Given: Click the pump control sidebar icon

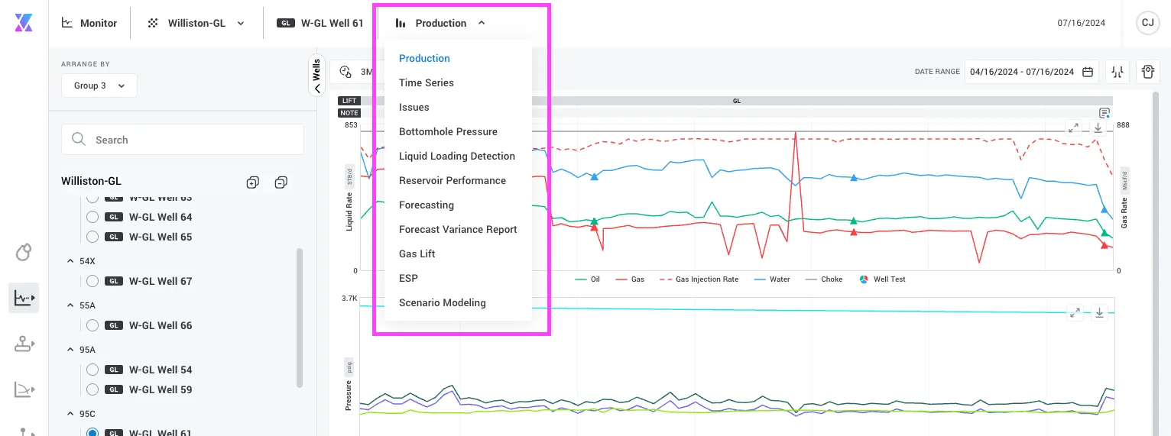Looking at the screenshot, I should click(x=24, y=344).
